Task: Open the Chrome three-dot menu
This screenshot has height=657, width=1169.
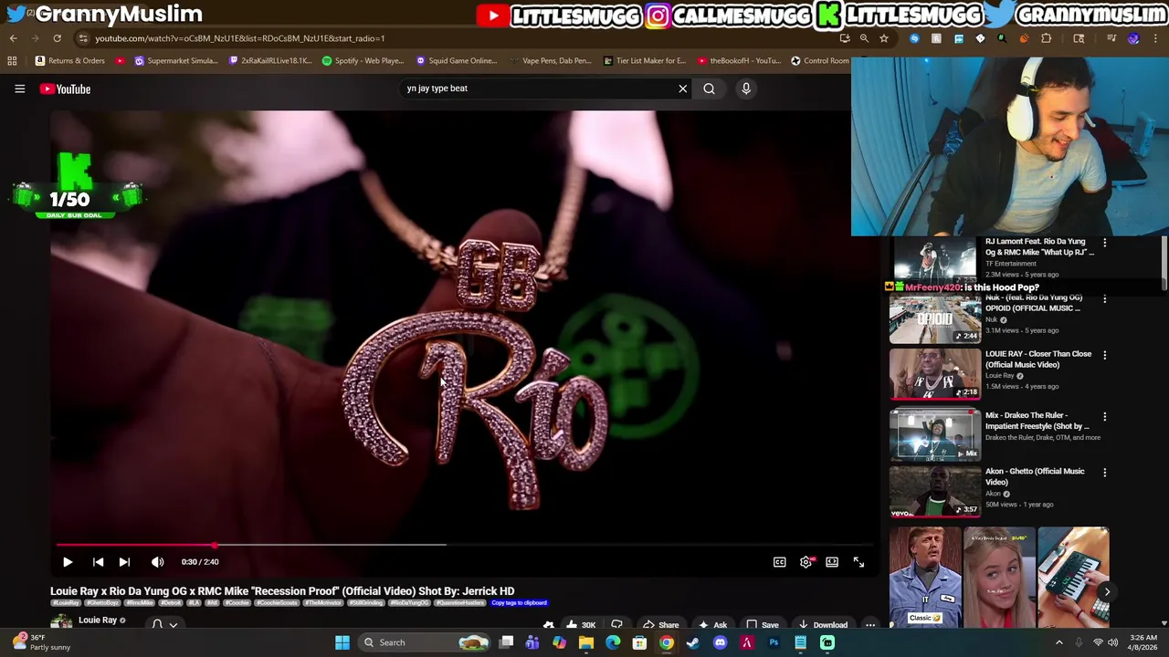Action: tap(1156, 38)
